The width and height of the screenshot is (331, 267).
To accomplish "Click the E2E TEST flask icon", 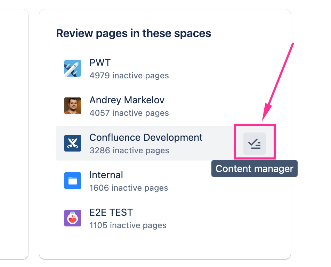I will (x=73, y=218).
